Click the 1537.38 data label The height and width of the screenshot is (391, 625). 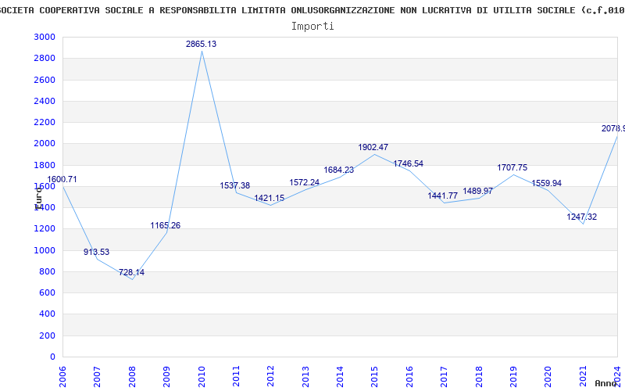click(x=234, y=186)
